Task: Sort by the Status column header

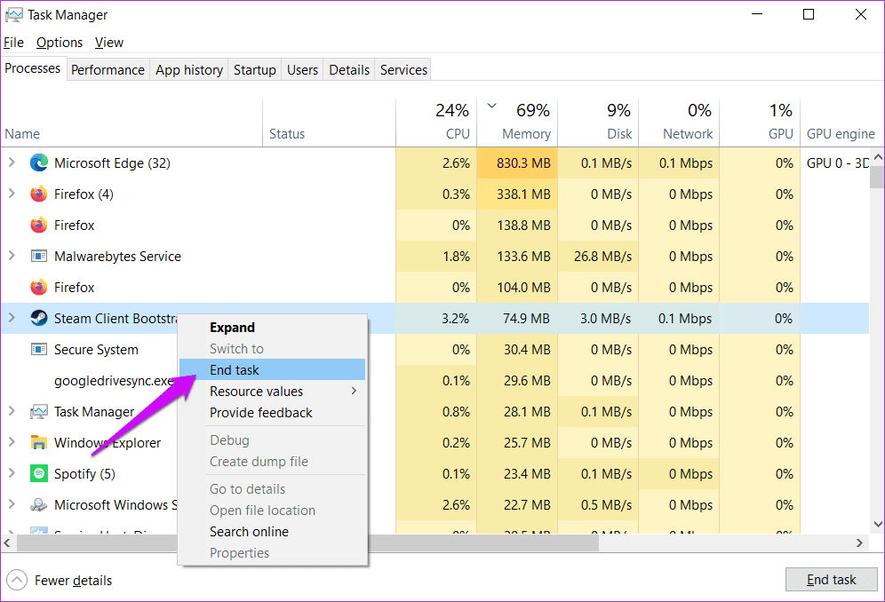Action: 329,123
